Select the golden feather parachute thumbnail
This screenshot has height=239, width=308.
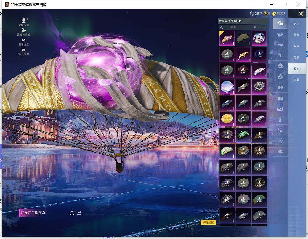pyautogui.click(x=243, y=54)
